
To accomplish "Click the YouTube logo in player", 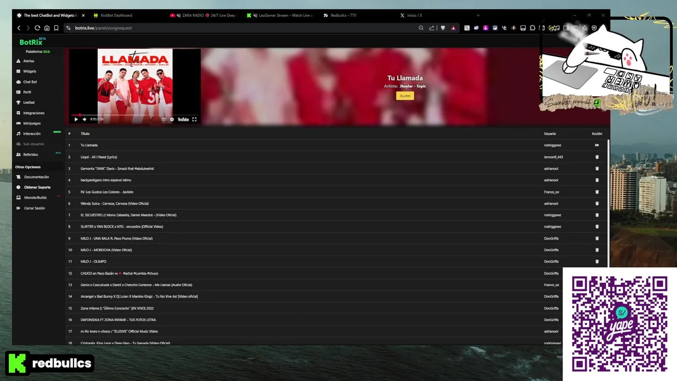I will (x=183, y=120).
